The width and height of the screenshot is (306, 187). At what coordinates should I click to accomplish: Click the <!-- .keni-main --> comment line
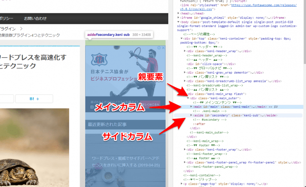click(209, 111)
